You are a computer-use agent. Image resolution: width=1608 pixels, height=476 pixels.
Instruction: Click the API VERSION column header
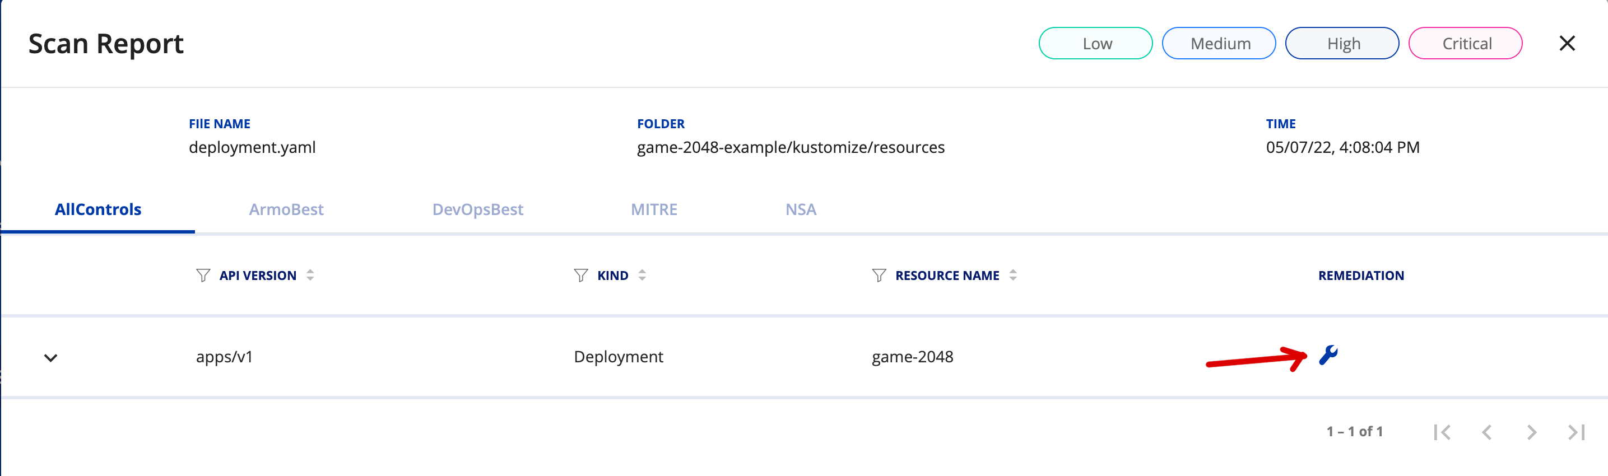pos(258,275)
